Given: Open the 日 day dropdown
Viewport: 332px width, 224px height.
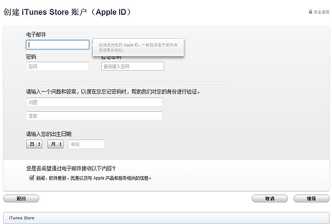Looking at the screenshot, I should (34, 144).
